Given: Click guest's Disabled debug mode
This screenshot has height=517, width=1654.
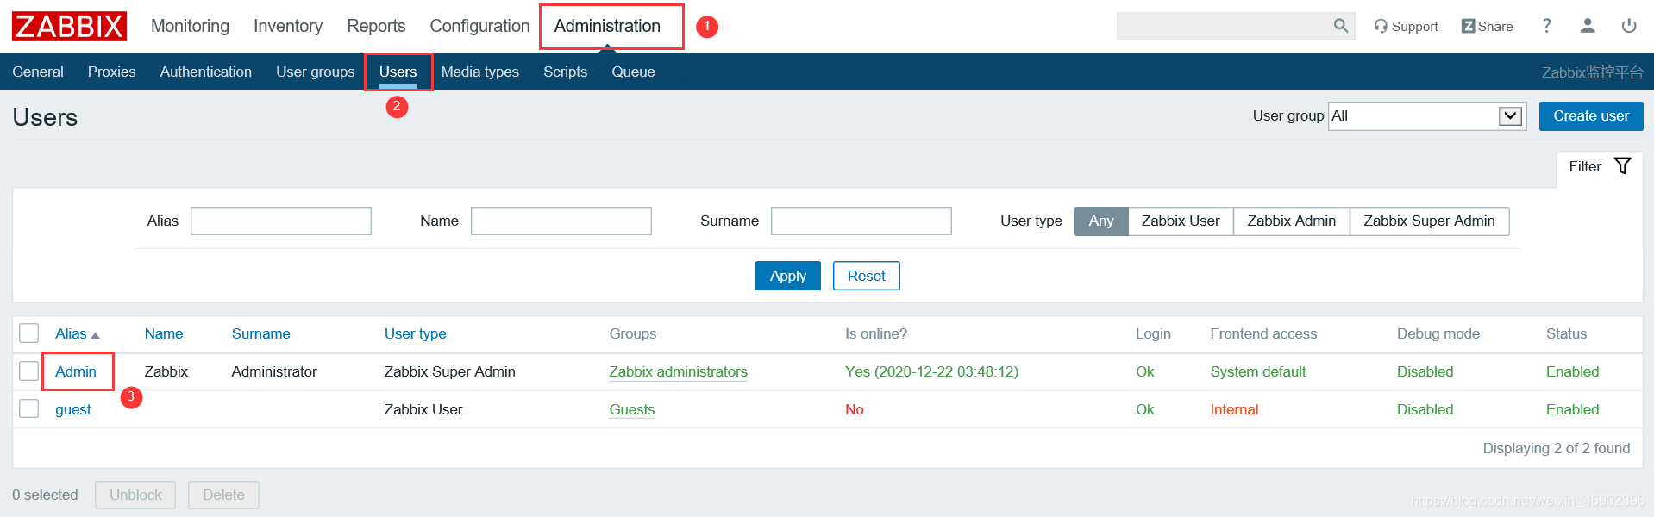Looking at the screenshot, I should tap(1425, 409).
